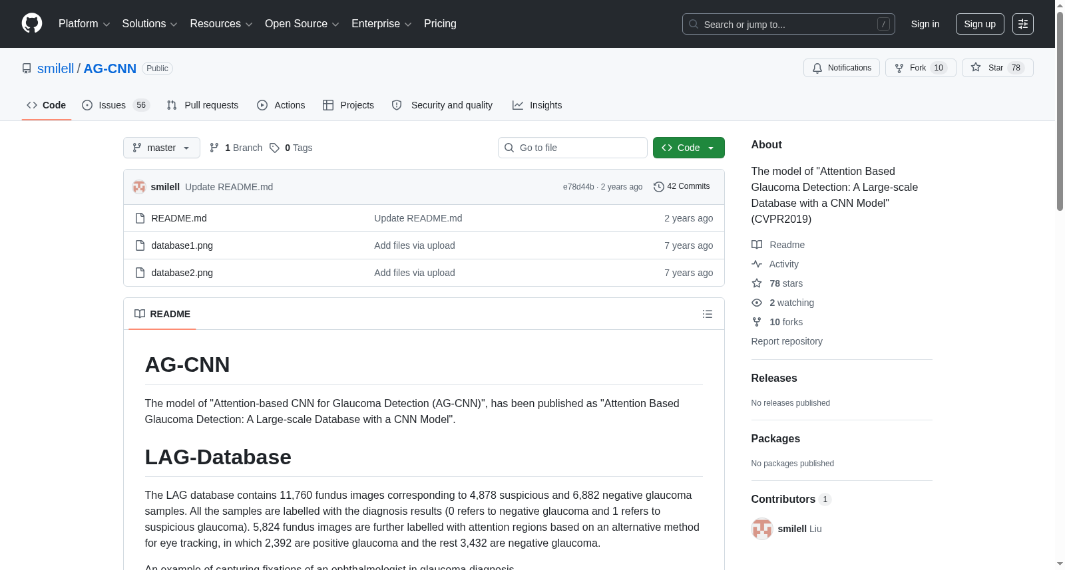Open the GitHub homepage logo
Image resolution: width=1065 pixels, height=570 pixels.
(32, 23)
